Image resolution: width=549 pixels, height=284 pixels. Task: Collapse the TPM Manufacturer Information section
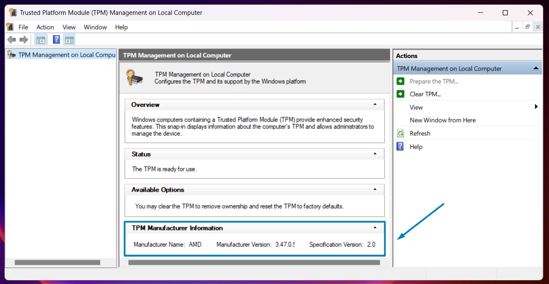(374, 228)
